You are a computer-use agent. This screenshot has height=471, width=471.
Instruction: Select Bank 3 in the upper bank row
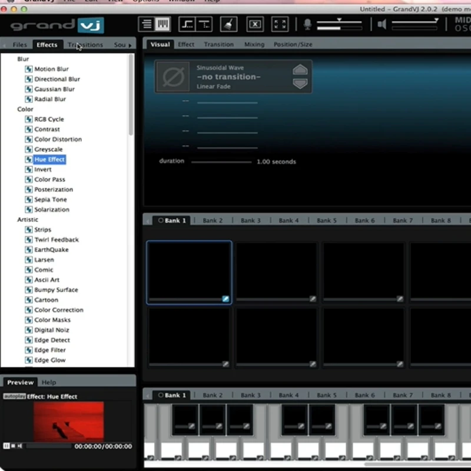pyautogui.click(x=250, y=221)
